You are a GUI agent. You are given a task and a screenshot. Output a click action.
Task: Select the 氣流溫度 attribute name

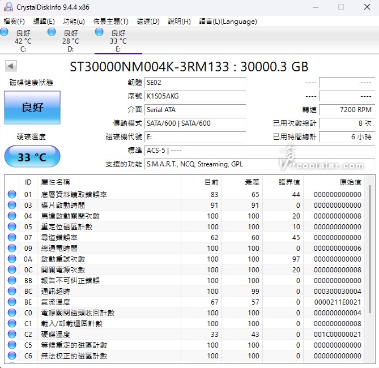point(56,302)
